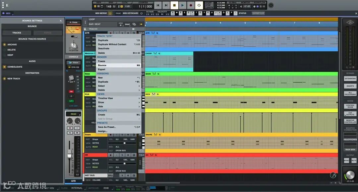Choose Export under Render
The image size is (358, 192).
(118, 69)
